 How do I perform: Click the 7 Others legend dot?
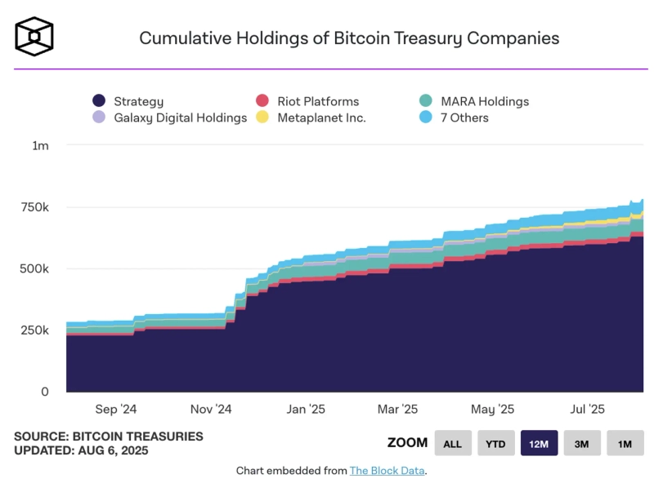[428, 118]
